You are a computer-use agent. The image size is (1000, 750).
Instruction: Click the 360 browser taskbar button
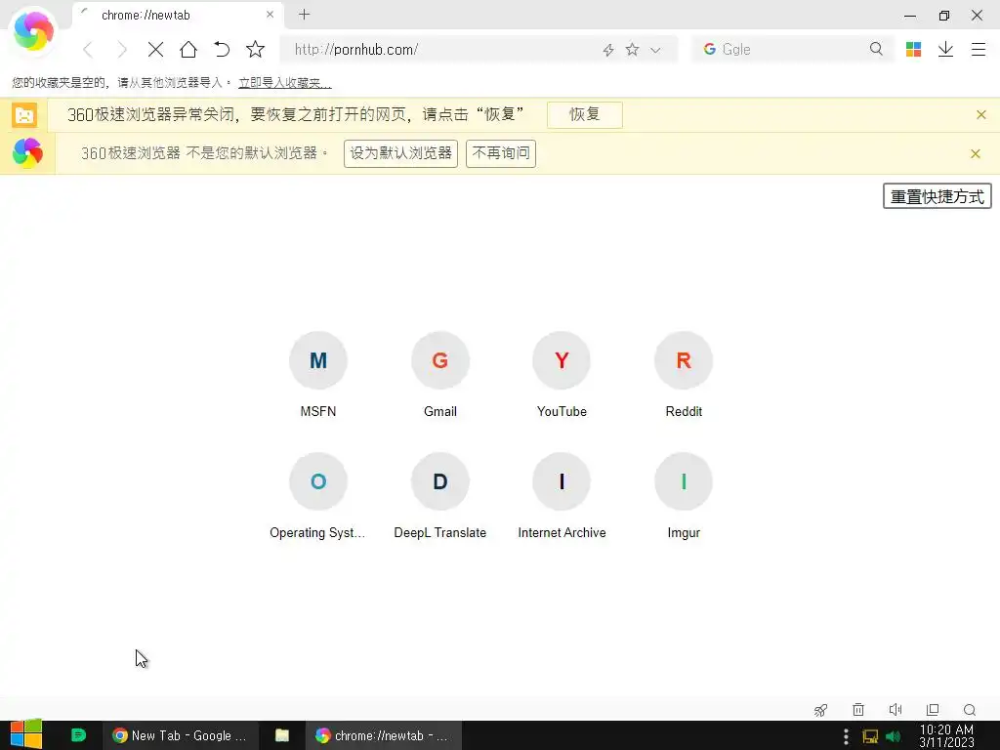pos(383,735)
